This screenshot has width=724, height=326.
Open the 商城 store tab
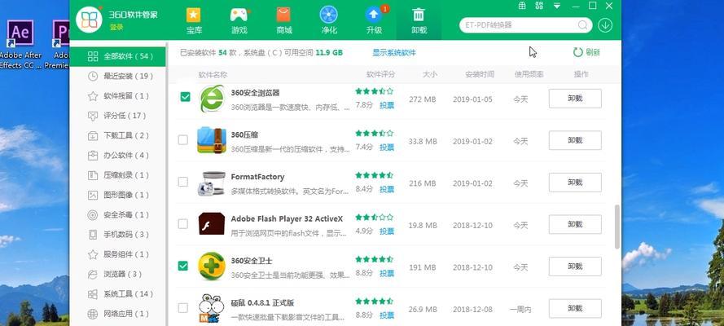coord(284,20)
